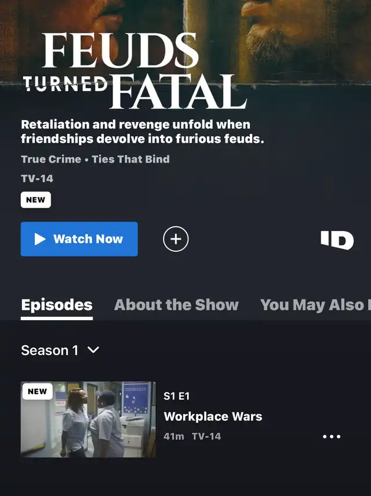Switch to the About the Show tab
The width and height of the screenshot is (371, 496).
pos(176,305)
